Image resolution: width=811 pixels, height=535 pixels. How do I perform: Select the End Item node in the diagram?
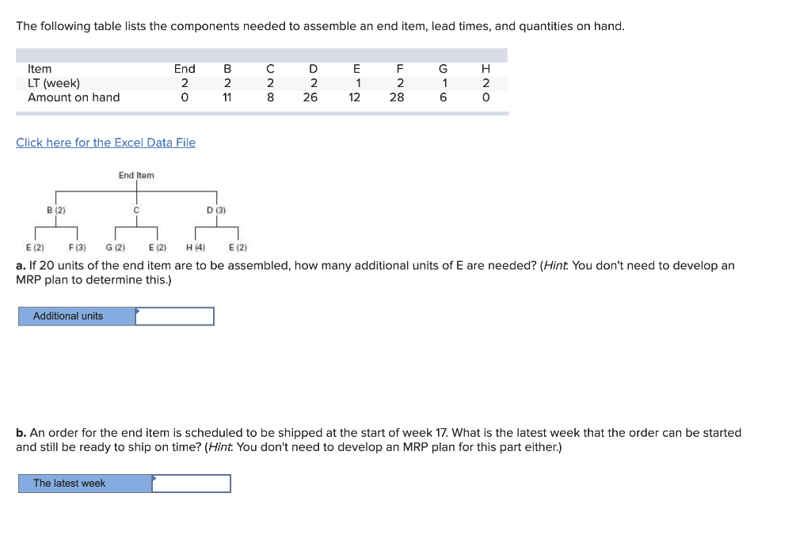[135, 175]
